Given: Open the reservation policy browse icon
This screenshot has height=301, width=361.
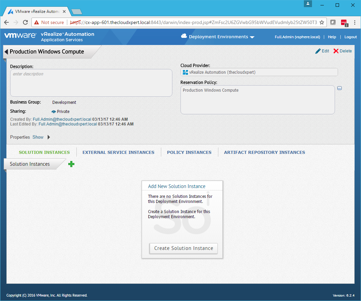Looking at the screenshot, I should pos(339,88).
